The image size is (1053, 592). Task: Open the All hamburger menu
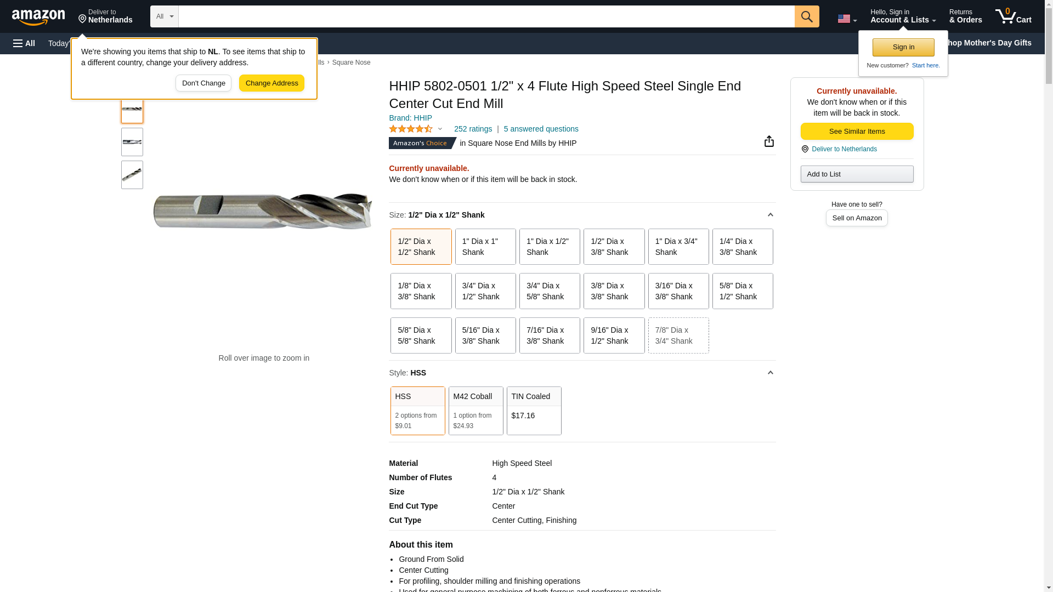(24, 43)
